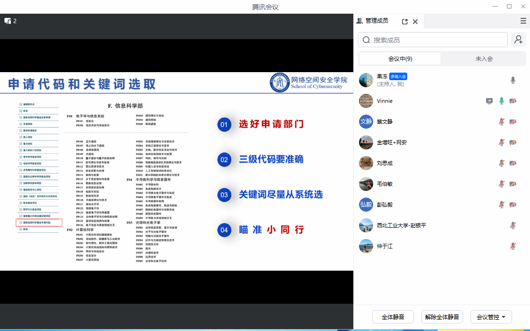Click the 解除全体静音 button
The image size is (530, 331).
pos(442,317)
